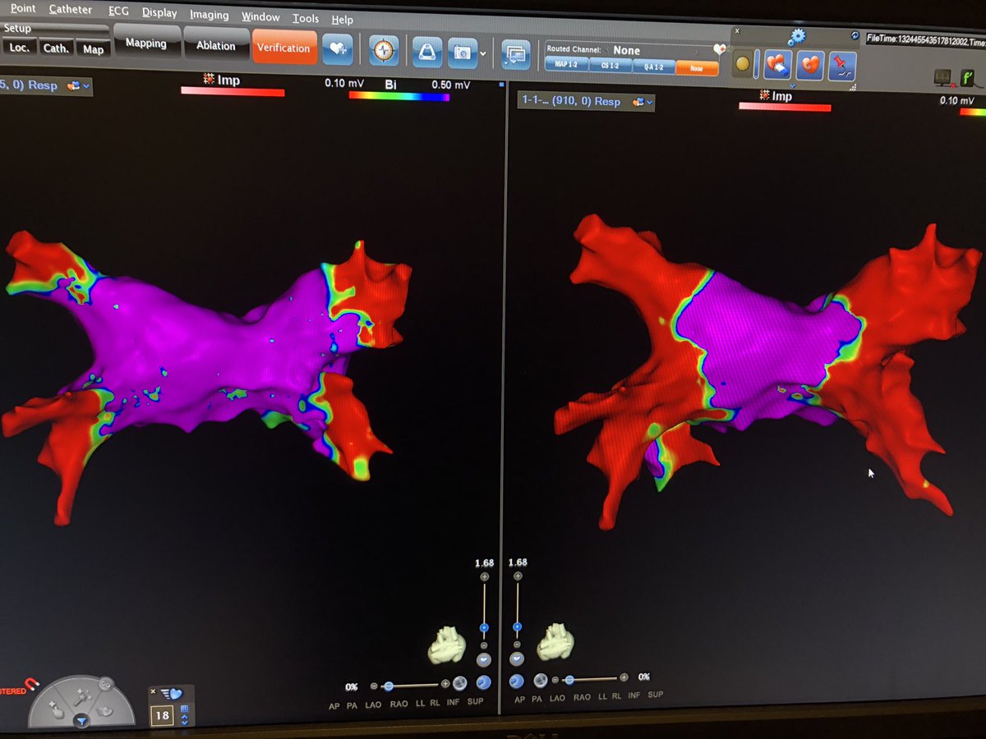Select RAO view in left viewer
Image resolution: width=986 pixels, height=739 pixels.
point(399,705)
